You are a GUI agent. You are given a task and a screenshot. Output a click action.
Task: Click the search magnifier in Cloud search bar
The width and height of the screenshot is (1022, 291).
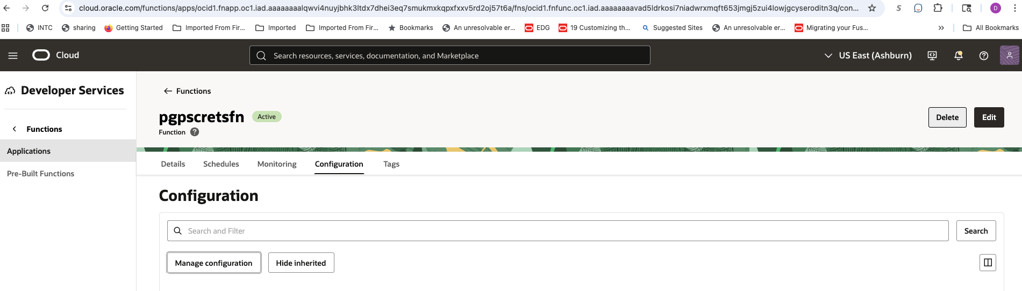(261, 55)
